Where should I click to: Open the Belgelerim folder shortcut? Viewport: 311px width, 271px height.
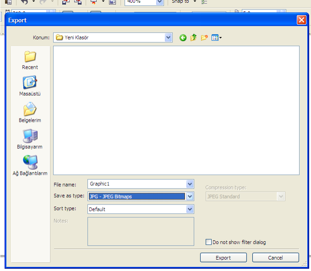[30, 113]
